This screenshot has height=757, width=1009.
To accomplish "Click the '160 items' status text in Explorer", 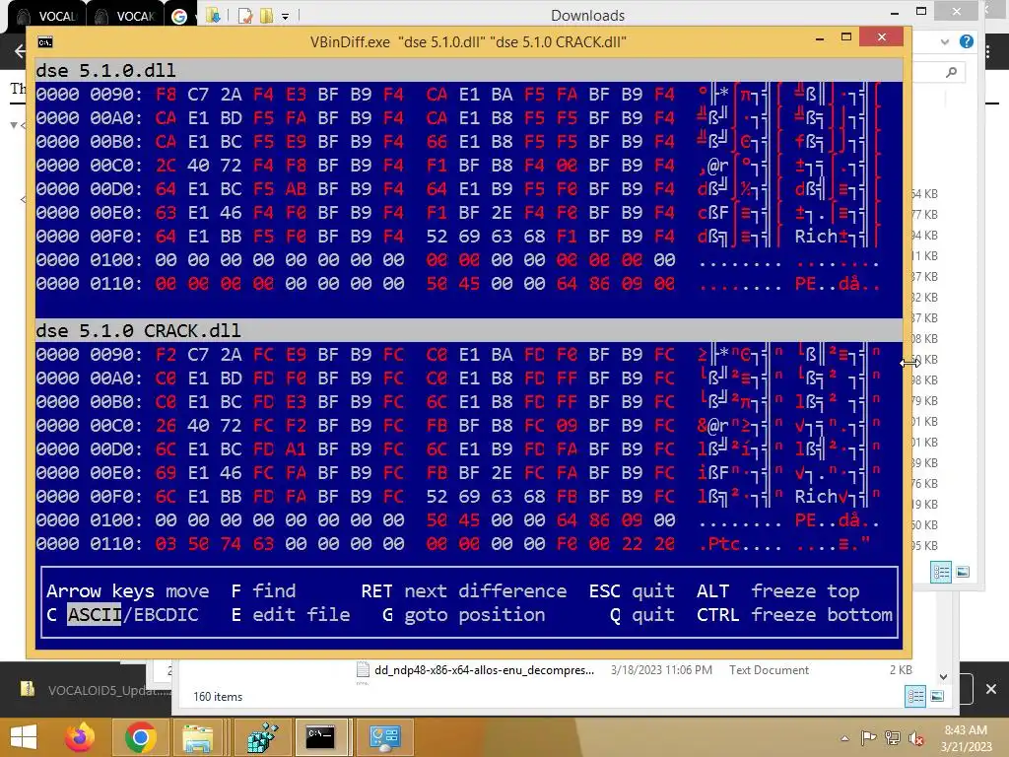I will click(x=218, y=697).
